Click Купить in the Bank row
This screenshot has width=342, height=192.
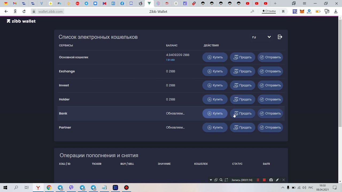click(215, 113)
